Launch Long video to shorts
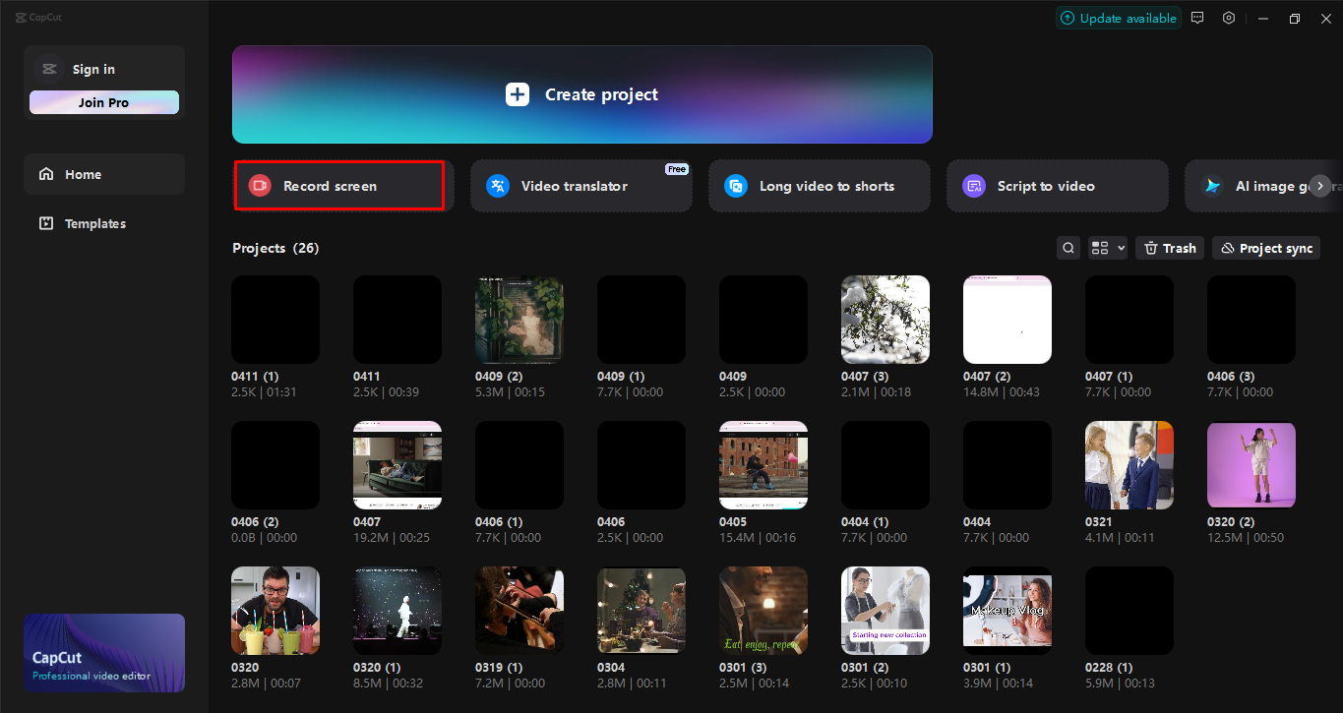The width and height of the screenshot is (1343, 713). (x=819, y=185)
